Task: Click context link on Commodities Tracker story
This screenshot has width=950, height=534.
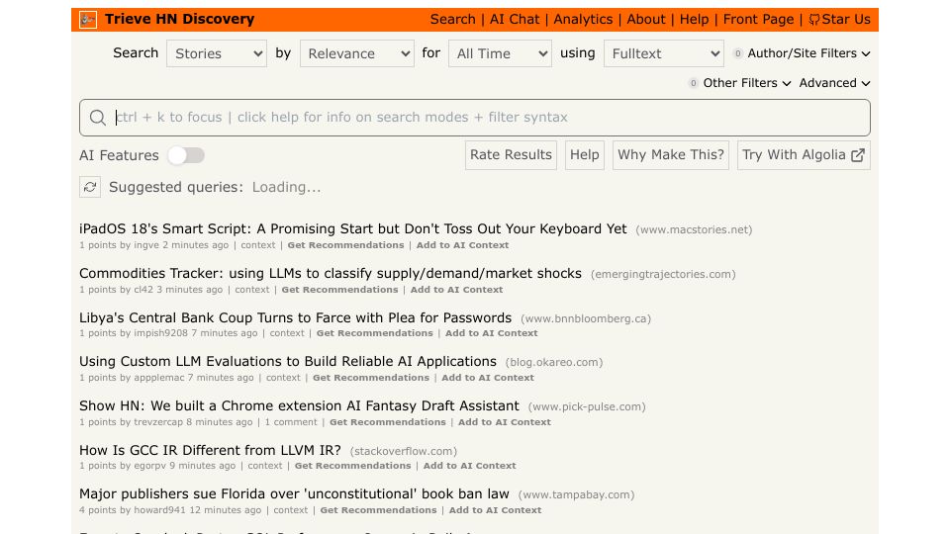Action: coord(252,290)
